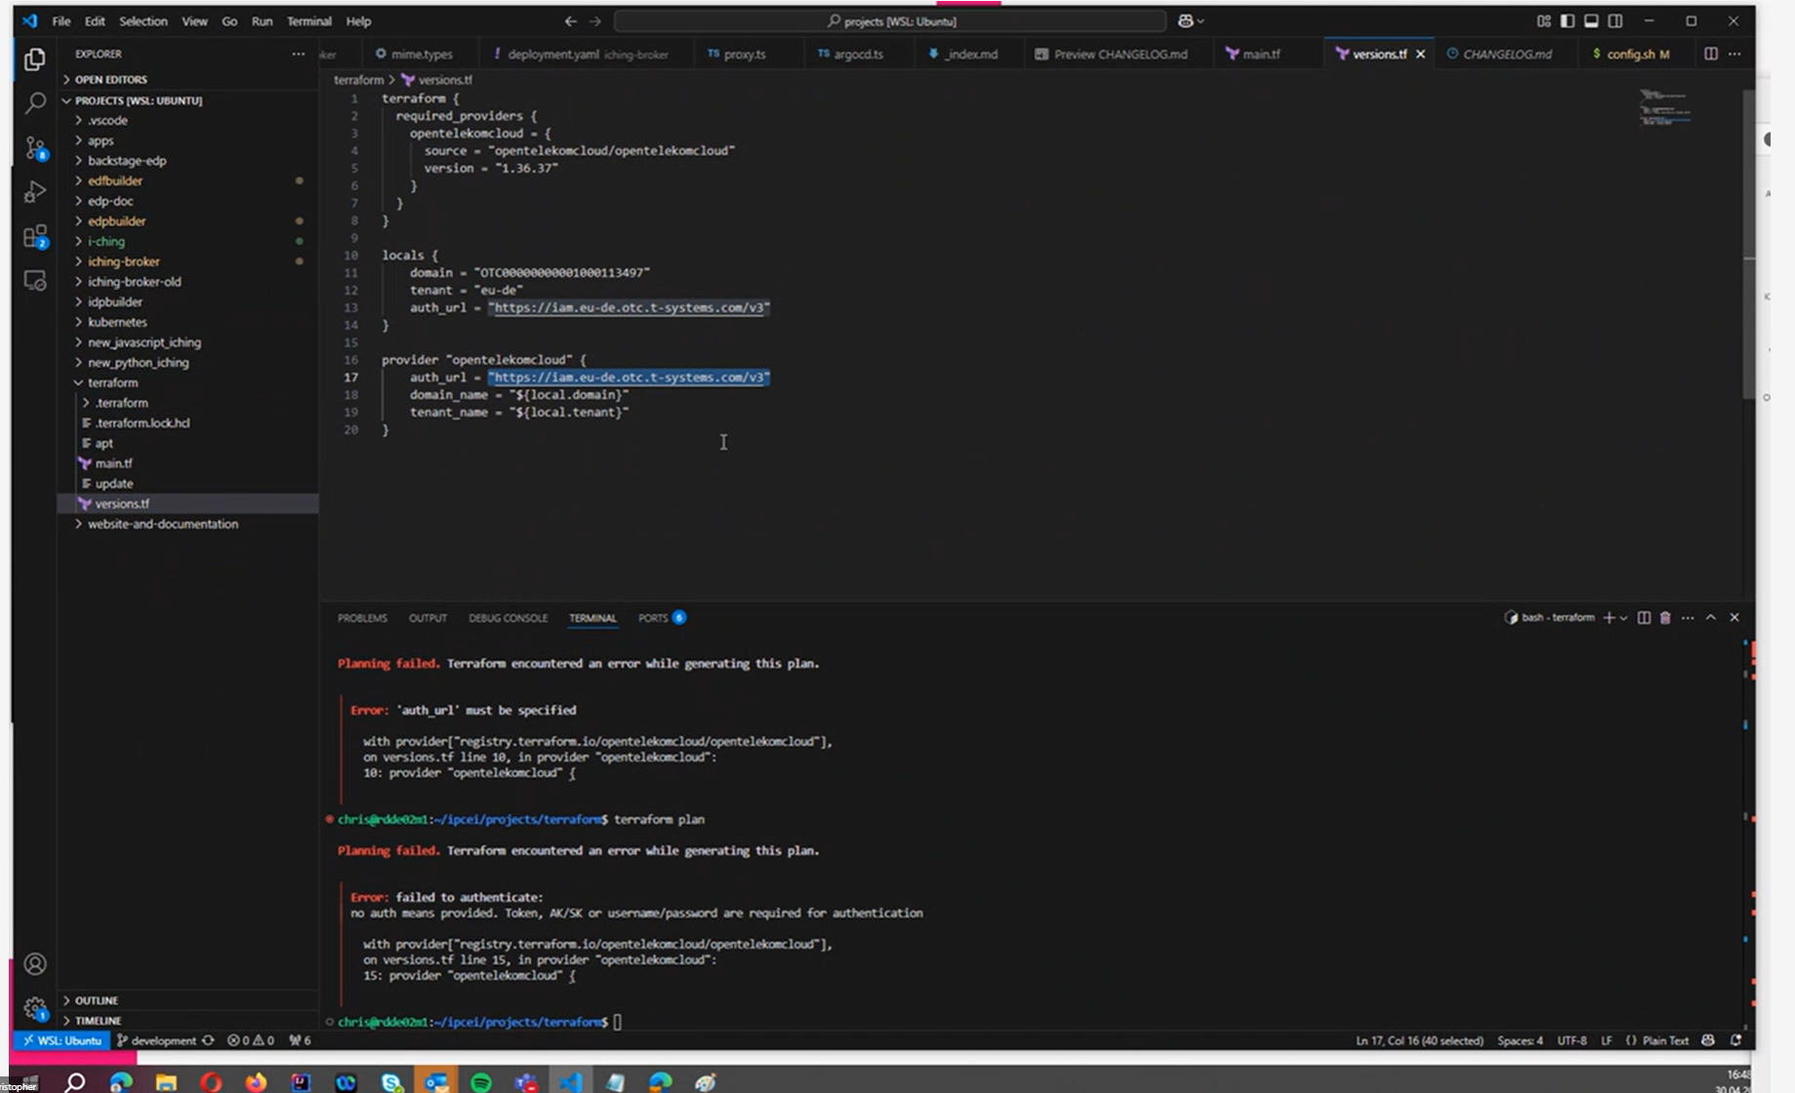This screenshot has height=1093, width=1795.
Task: Maximize the terminal panel size
Action: [1710, 617]
